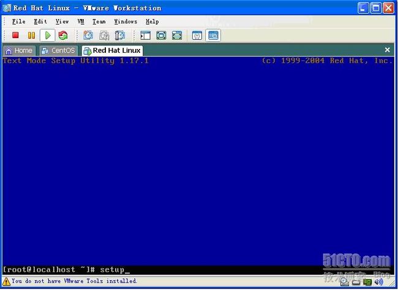Click the VMware Tools not installed message
Viewport: 398px width, 290px height.
pos(74,281)
